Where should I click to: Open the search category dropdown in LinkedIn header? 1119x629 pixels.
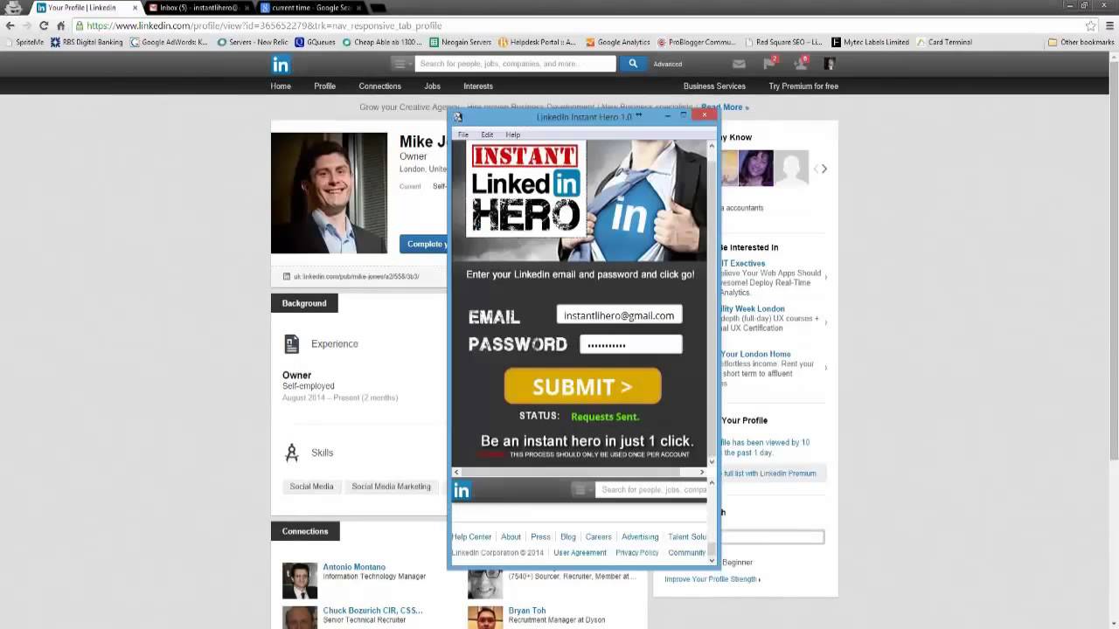[401, 64]
